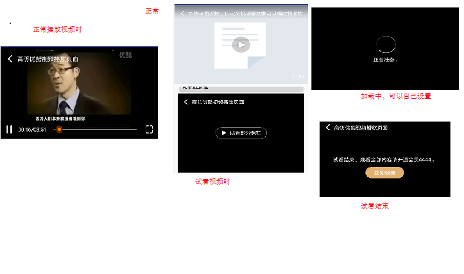Click the title text in the normal playback player
This screenshot has width=464, height=274.
(47, 59)
